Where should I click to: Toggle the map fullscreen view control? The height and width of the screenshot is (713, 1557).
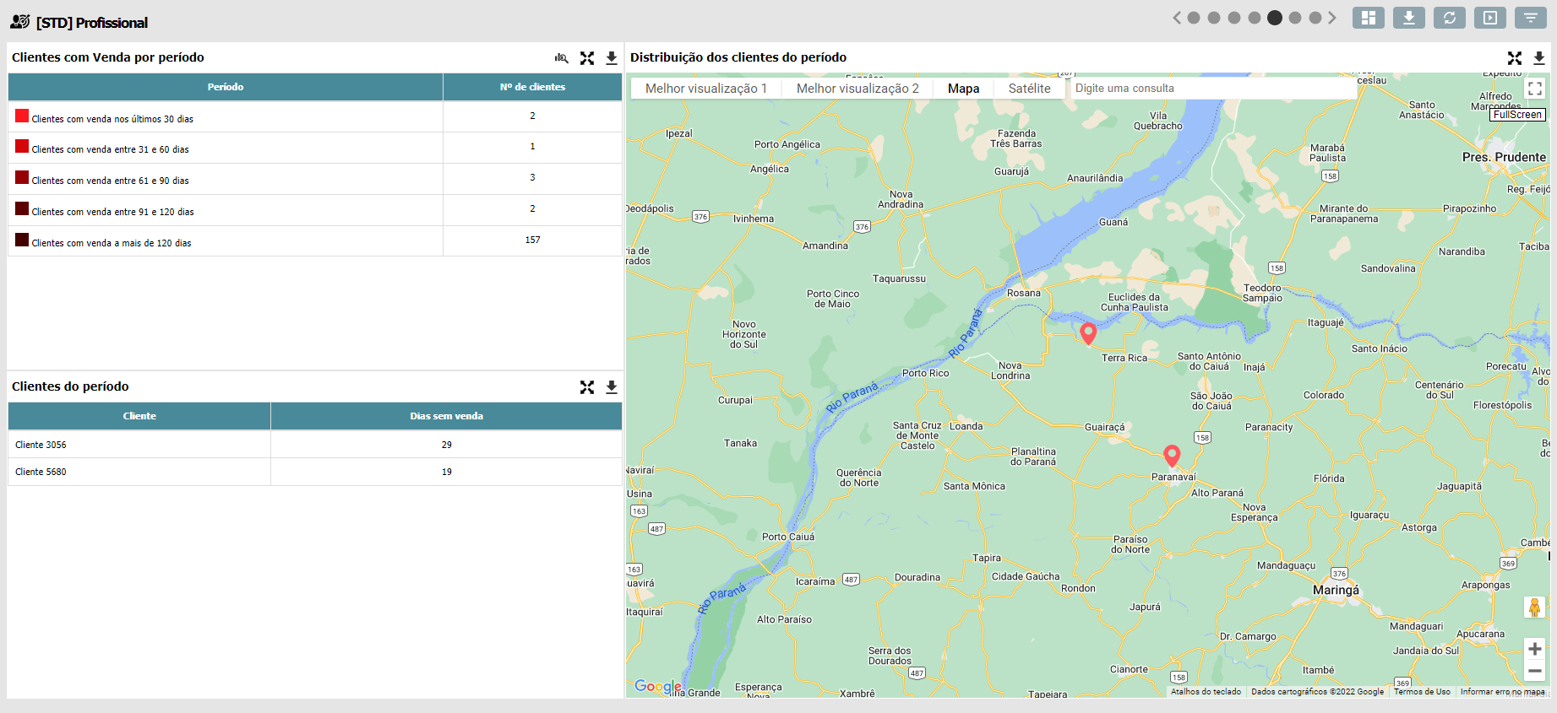1535,89
